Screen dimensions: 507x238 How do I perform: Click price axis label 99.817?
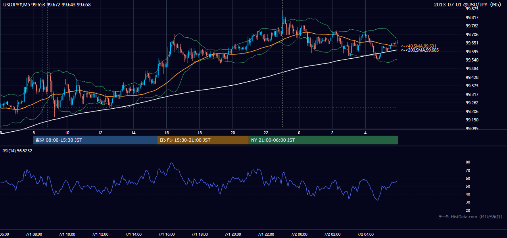[x=472, y=17]
